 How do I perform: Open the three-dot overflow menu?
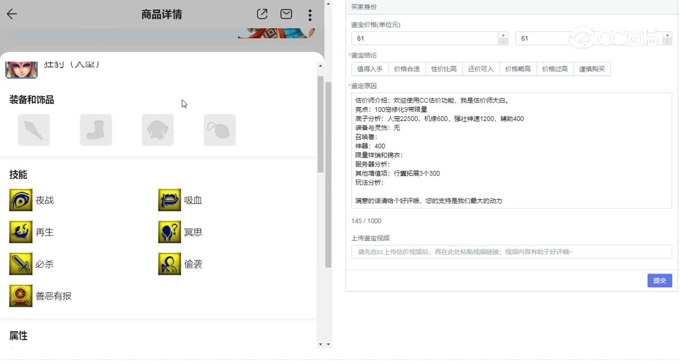pos(310,15)
